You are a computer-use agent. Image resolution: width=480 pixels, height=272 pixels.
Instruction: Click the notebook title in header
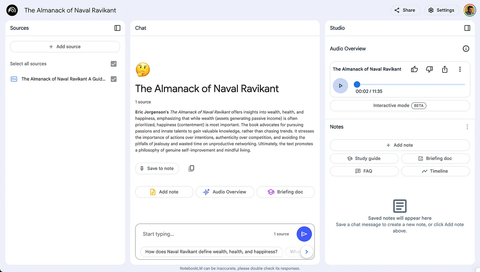70,10
